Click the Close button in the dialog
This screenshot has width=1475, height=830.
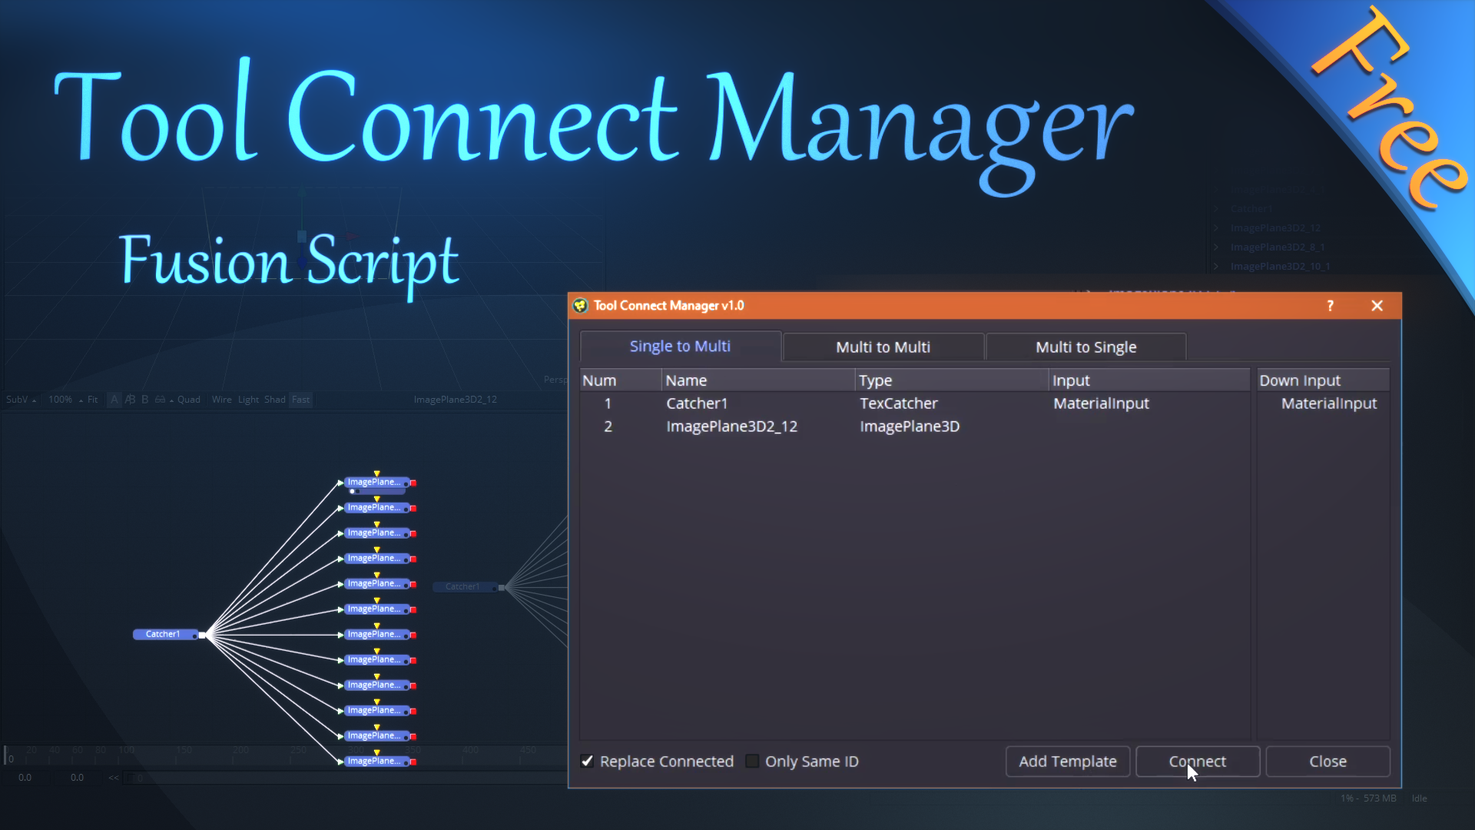[1327, 761]
